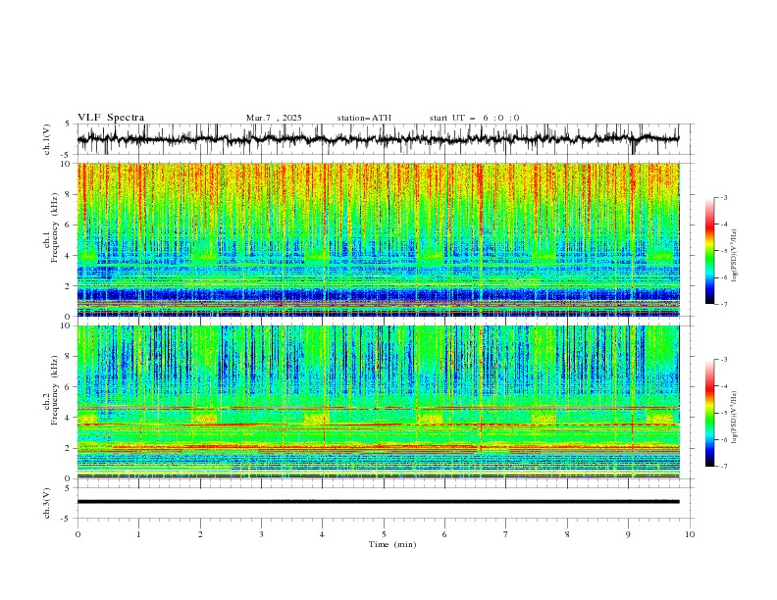Click the ch.1 spectrogram color bar
Image resolution: width=777 pixels, height=600 pixels.
709,251
